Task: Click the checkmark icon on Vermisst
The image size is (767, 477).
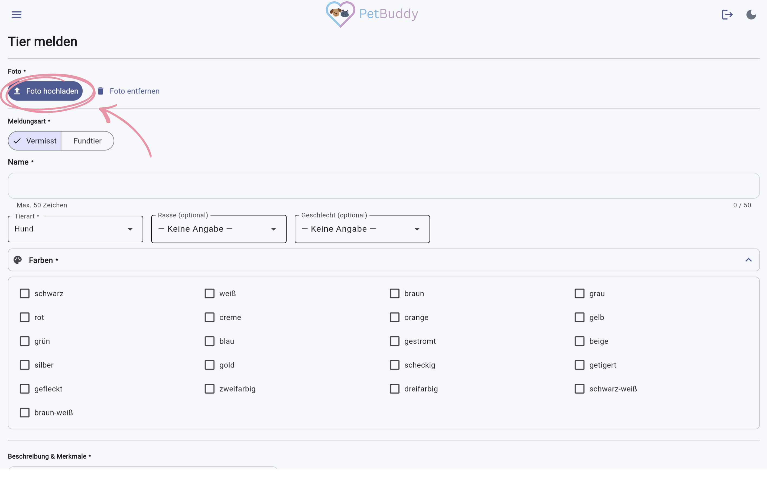Action: pos(17,141)
